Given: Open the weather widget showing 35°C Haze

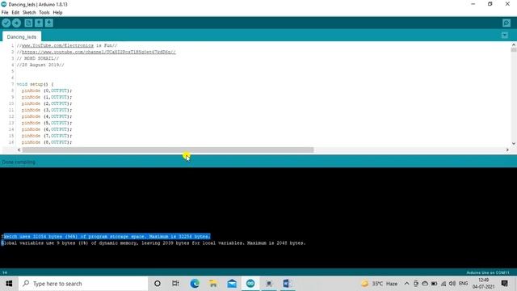Looking at the screenshot, I should click(379, 284).
